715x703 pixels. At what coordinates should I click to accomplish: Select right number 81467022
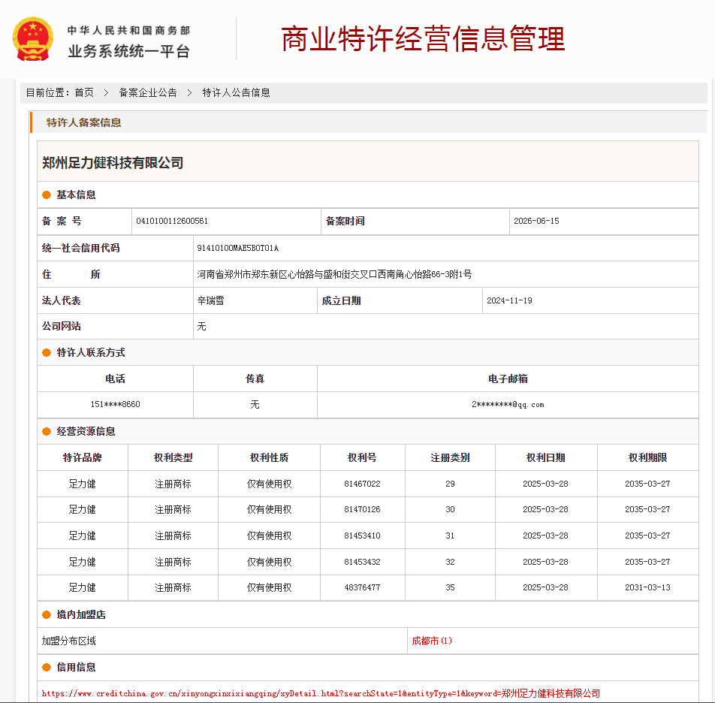click(362, 484)
